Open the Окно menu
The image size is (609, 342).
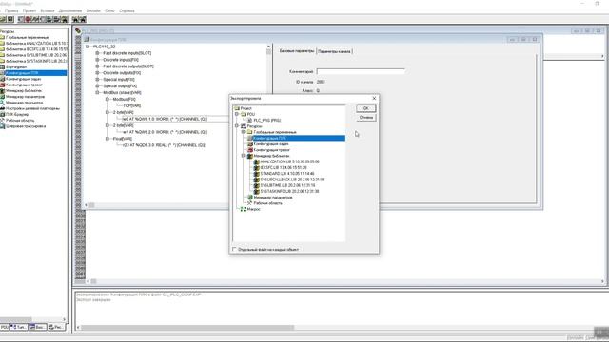110,10
